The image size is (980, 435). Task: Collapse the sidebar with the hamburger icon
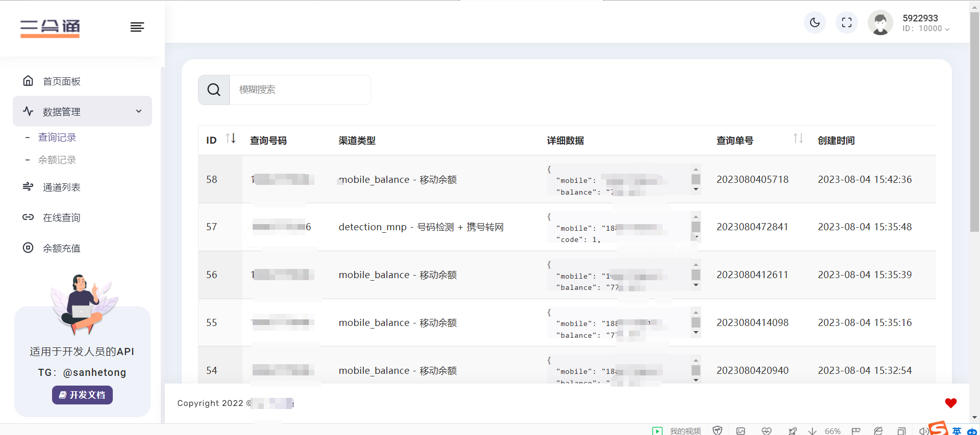(x=137, y=27)
